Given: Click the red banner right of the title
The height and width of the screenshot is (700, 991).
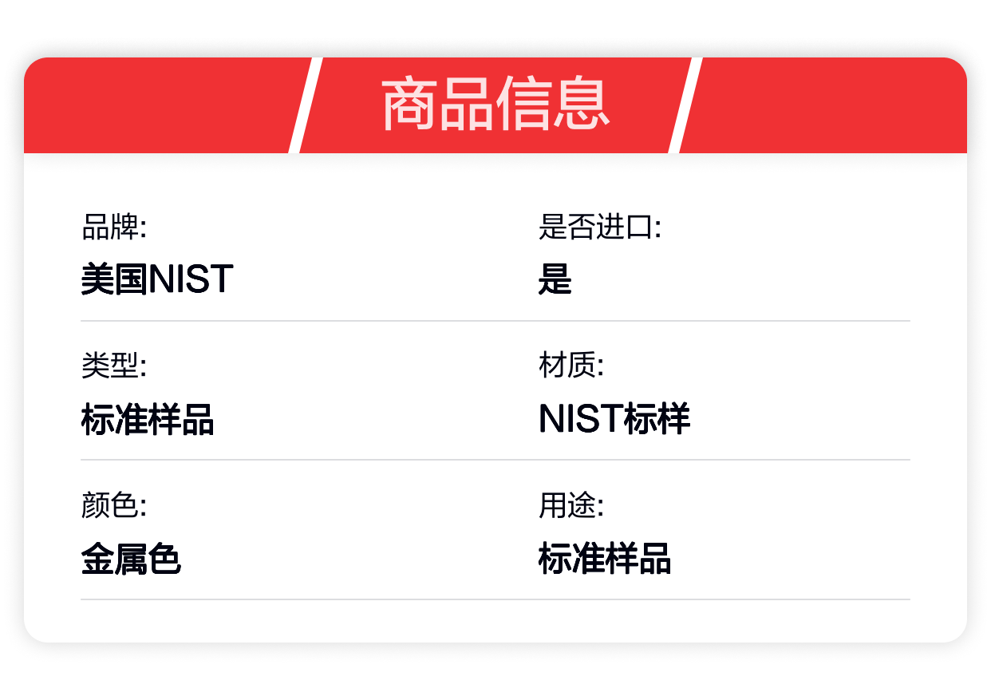Looking at the screenshot, I should 826,105.
